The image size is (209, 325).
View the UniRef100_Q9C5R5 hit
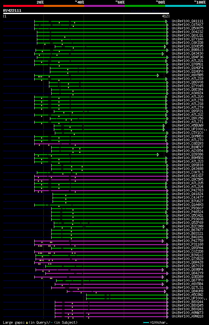tap(187, 179)
